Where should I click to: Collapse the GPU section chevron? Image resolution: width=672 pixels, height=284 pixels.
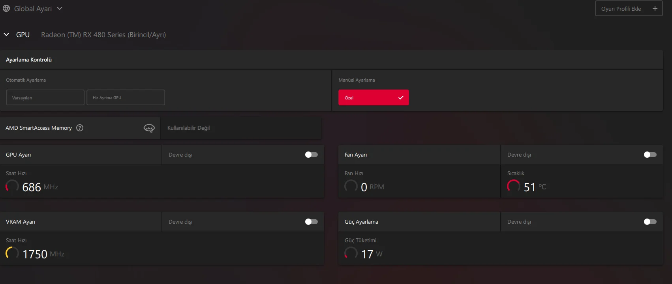6,35
